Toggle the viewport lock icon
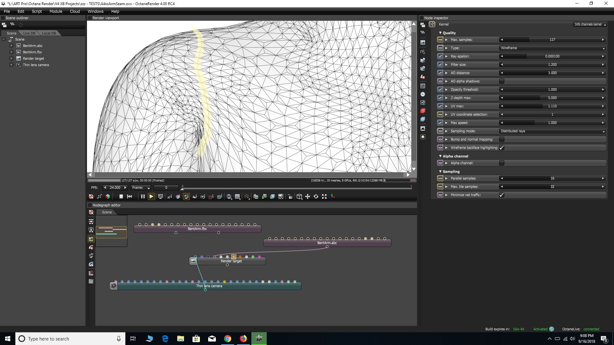Image resolution: width=614 pixels, height=345 pixels. [290, 197]
